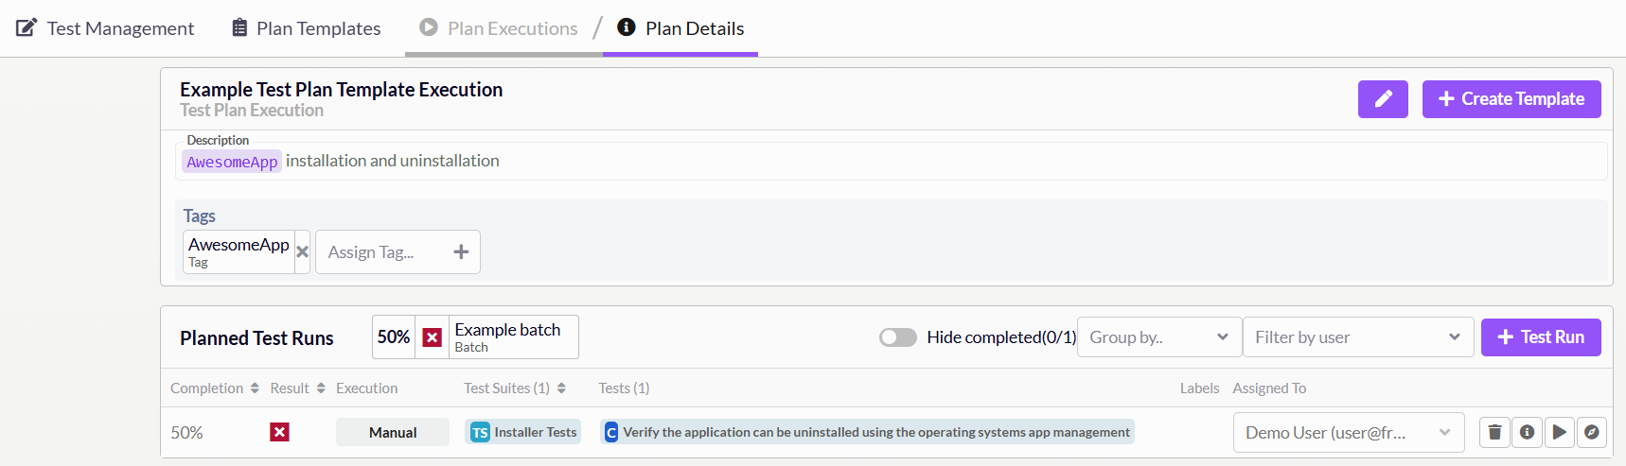Click the Assign Tag input field
The image size is (1626, 466).
pyautogui.click(x=379, y=252)
